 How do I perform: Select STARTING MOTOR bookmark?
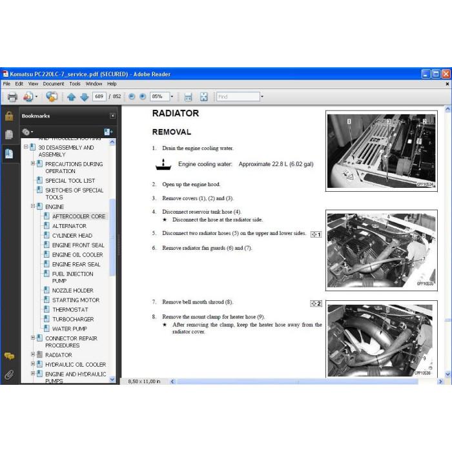pyautogui.click(x=76, y=300)
